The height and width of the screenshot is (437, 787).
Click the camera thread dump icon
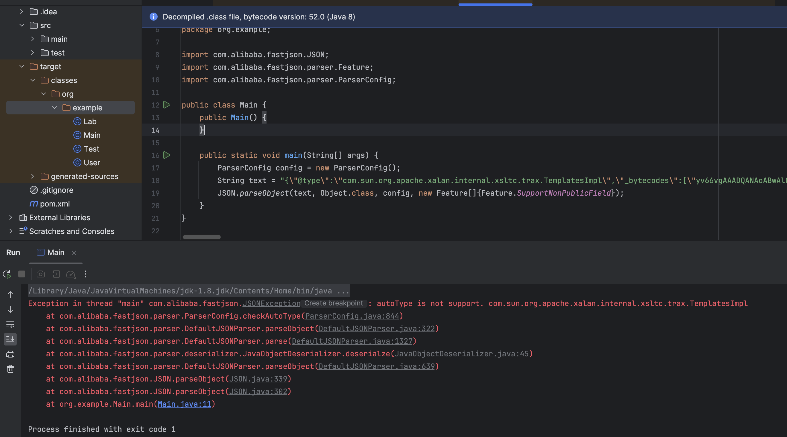click(41, 274)
